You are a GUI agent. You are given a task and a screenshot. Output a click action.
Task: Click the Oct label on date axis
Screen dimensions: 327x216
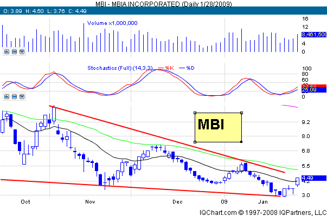(25, 201)
